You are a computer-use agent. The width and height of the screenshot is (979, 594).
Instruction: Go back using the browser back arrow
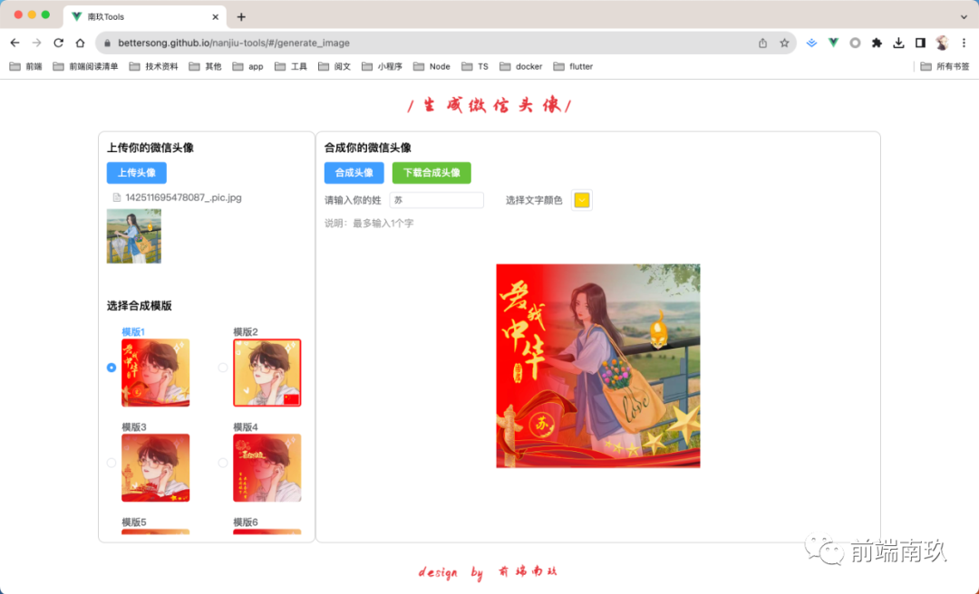pos(15,43)
